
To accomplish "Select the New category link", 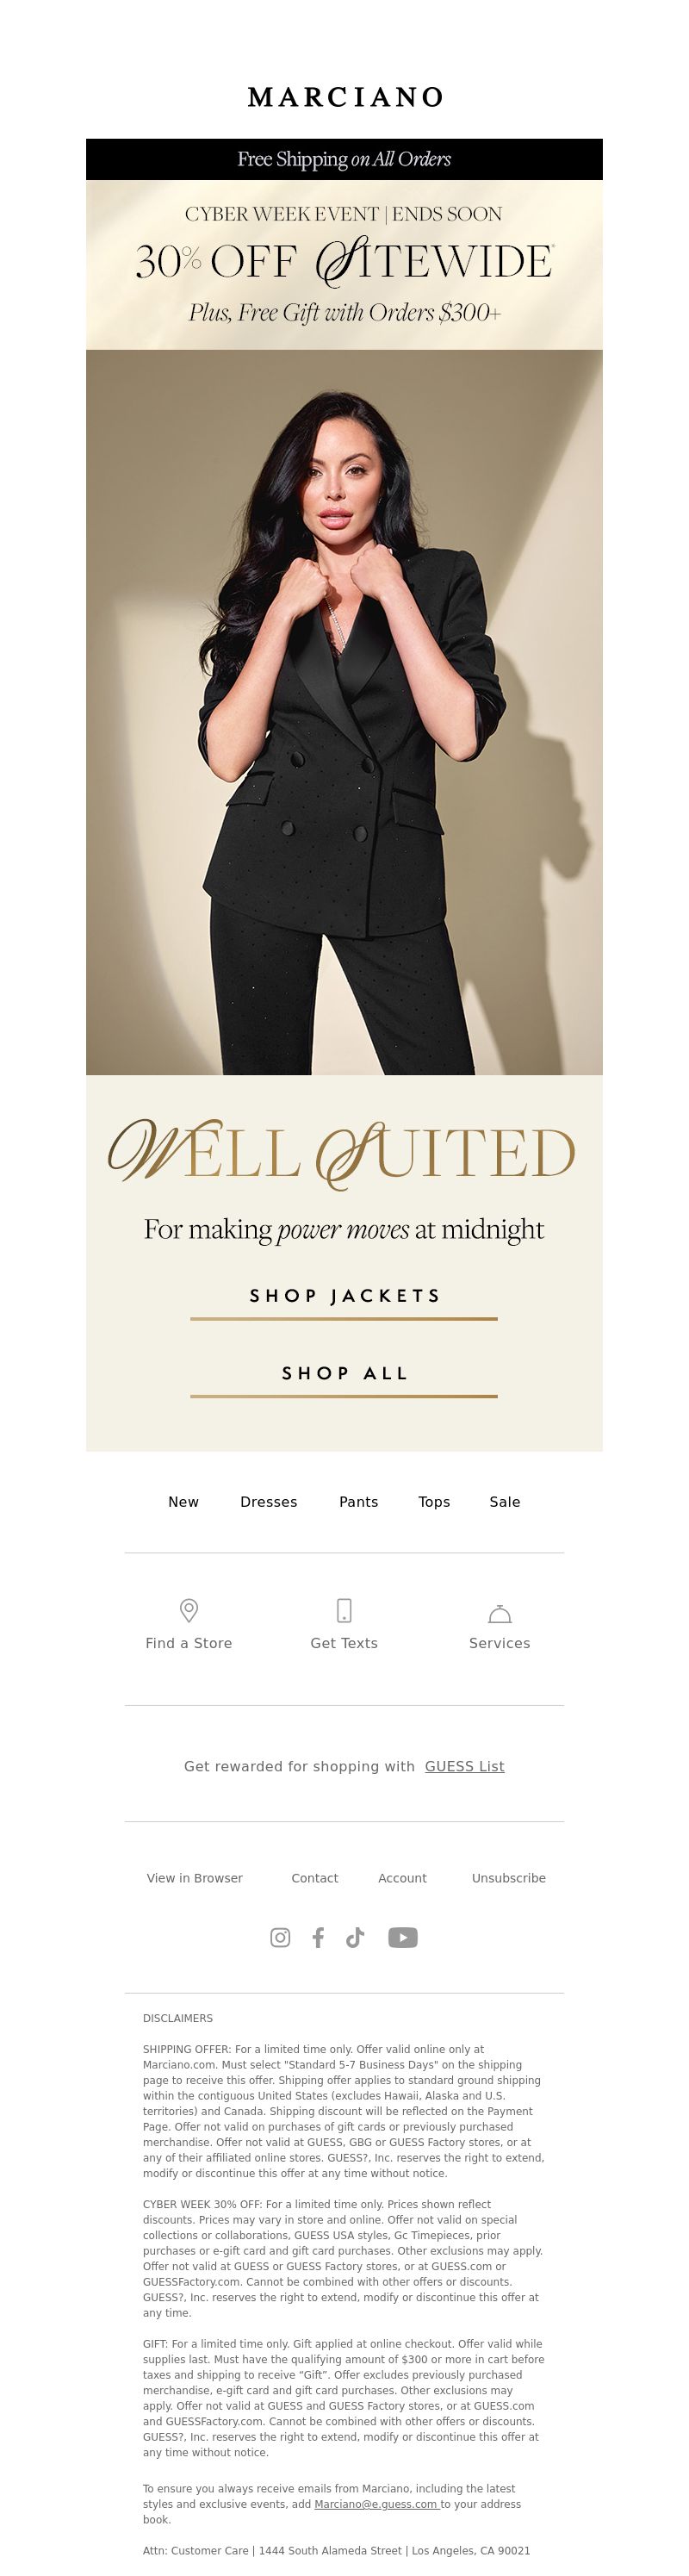I will (x=183, y=1501).
